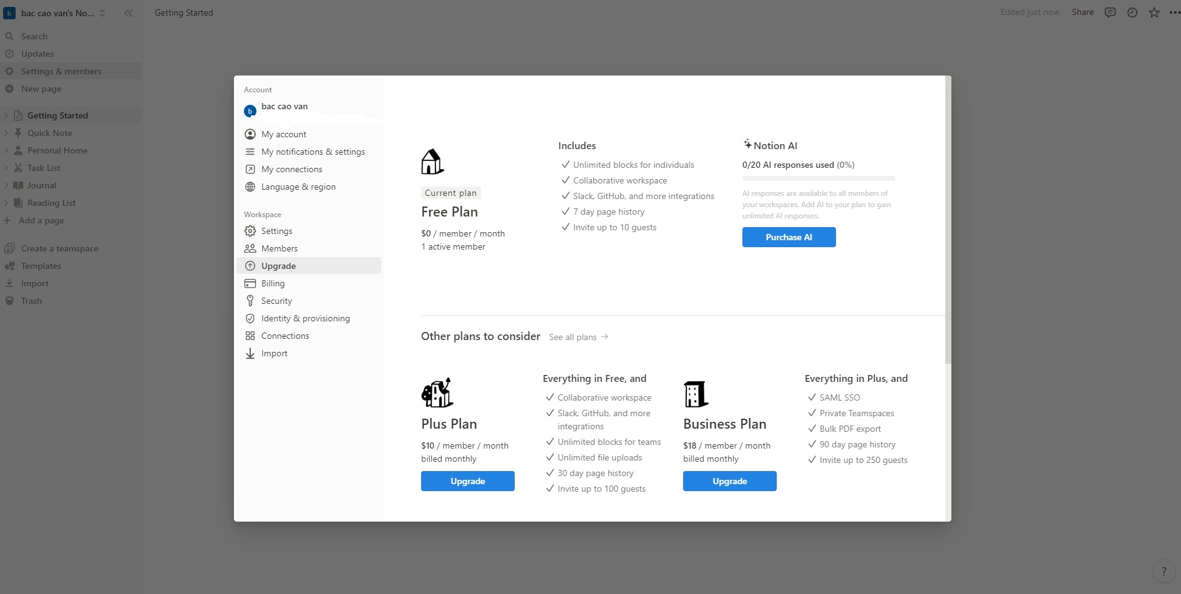Click the workspace Settings gear icon
Viewport: 1181px width, 594px height.
[250, 231]
